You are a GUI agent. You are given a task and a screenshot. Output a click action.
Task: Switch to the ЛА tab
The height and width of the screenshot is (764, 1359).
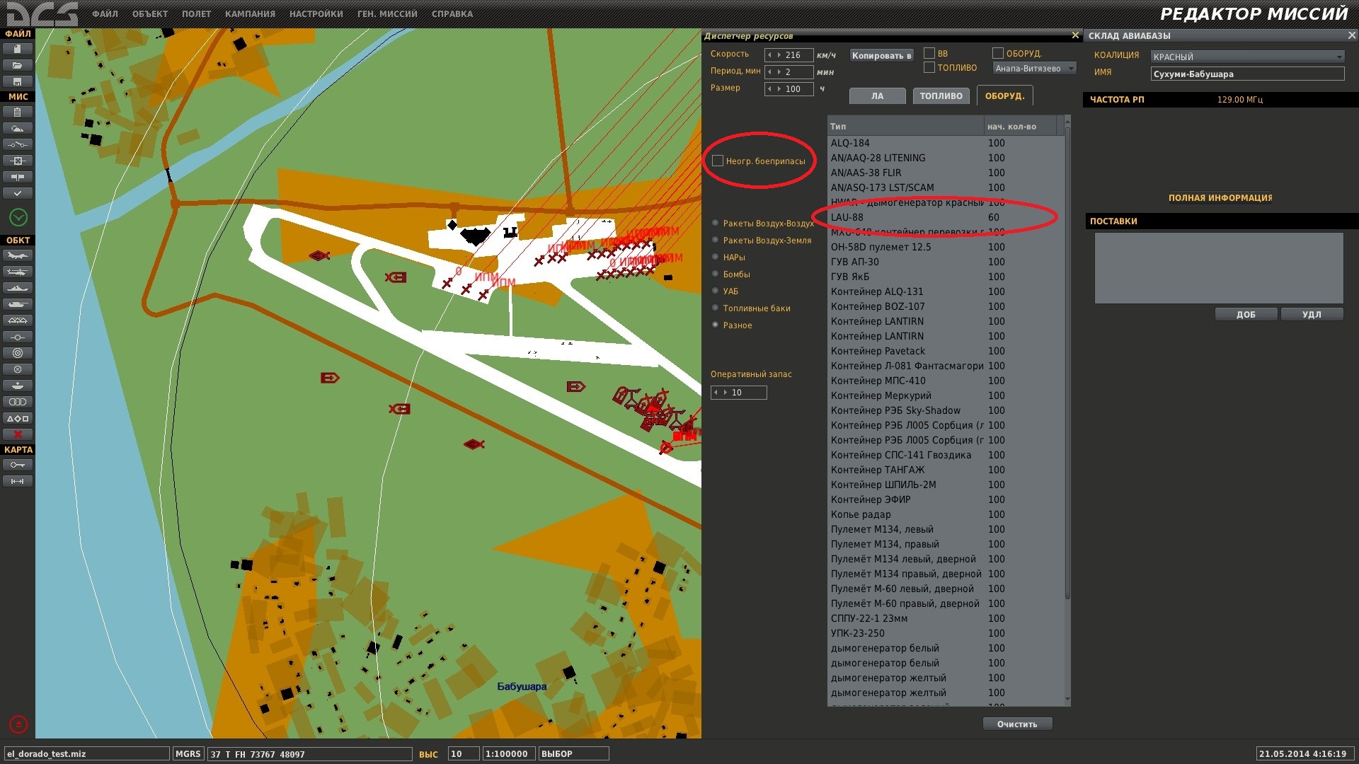click(x=877, y=96)
